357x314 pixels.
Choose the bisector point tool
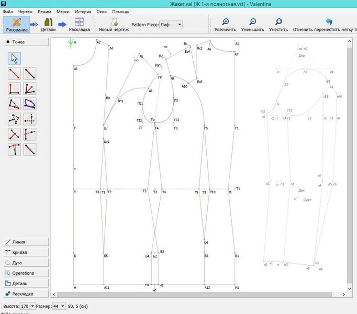[x=30, y=88]
